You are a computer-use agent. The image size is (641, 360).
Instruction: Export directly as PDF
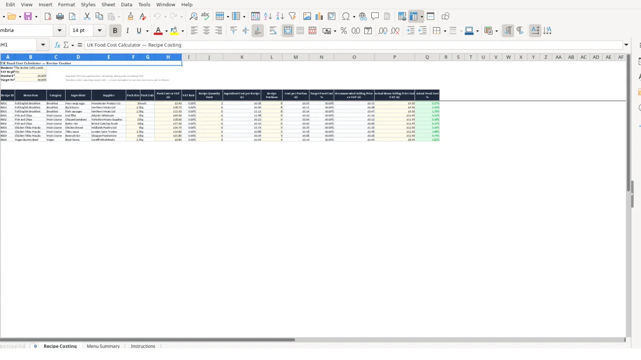pyautogui.click(x=48, y=17)
